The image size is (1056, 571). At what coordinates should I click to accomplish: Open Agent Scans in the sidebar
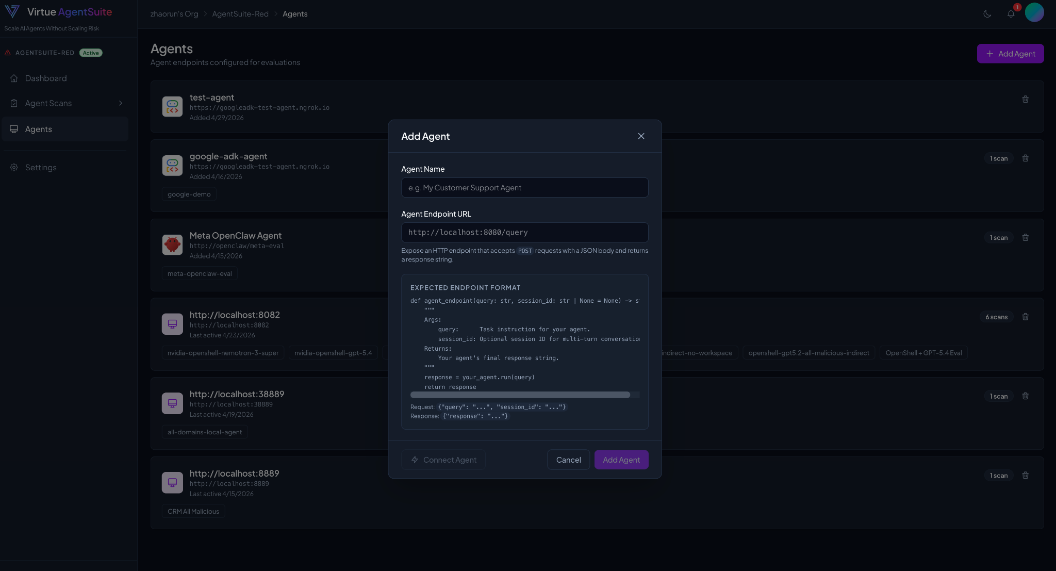click(65, 103)
